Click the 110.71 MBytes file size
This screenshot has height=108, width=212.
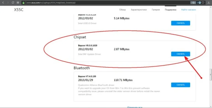(x=123, y=80)
